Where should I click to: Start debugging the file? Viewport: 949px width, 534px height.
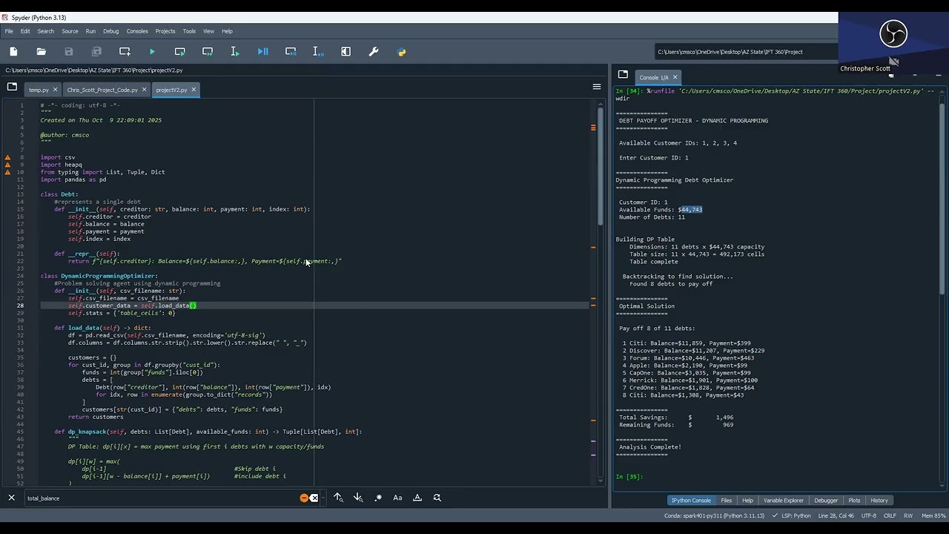pos(263,52)
